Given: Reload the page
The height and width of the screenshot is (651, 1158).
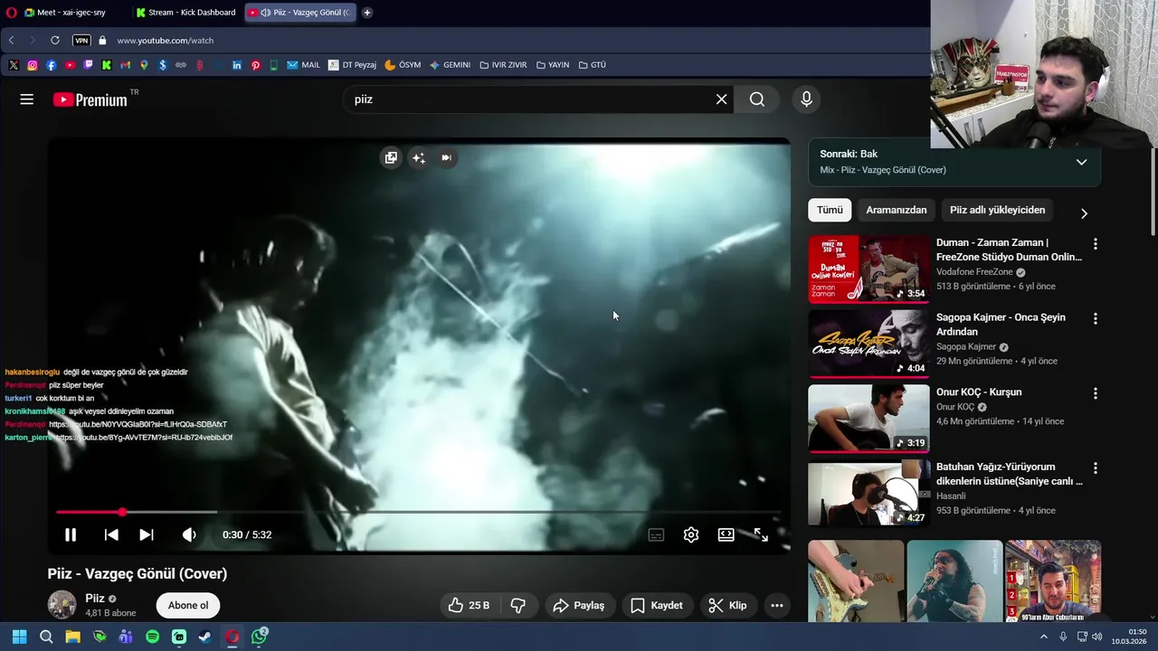Looking at the screenshot, I should point(54,41).
